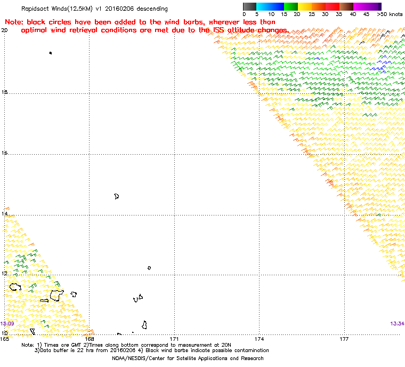Viewport: 405px width, 367px height.
Task: Click the footer note 'Data buffer is 22 hrs'
Action: tap(68, 350)
